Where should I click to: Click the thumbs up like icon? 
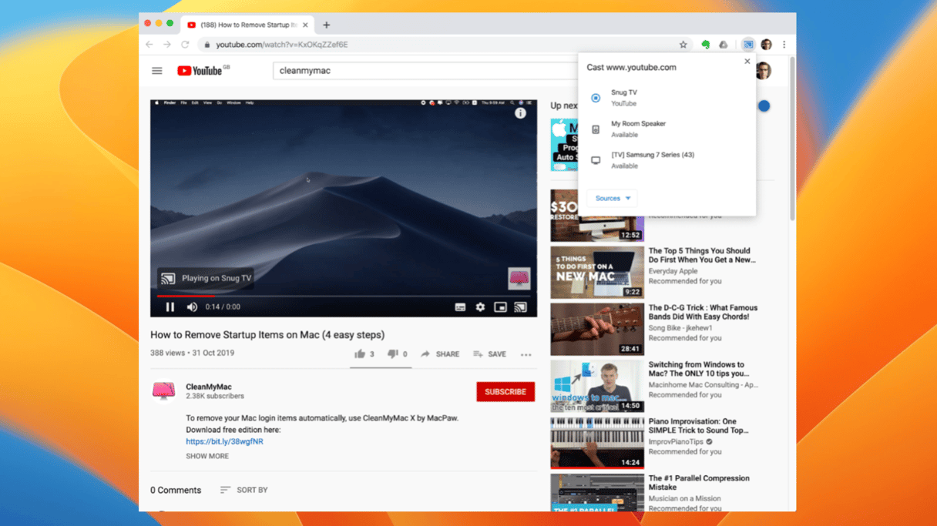[360, 354]
